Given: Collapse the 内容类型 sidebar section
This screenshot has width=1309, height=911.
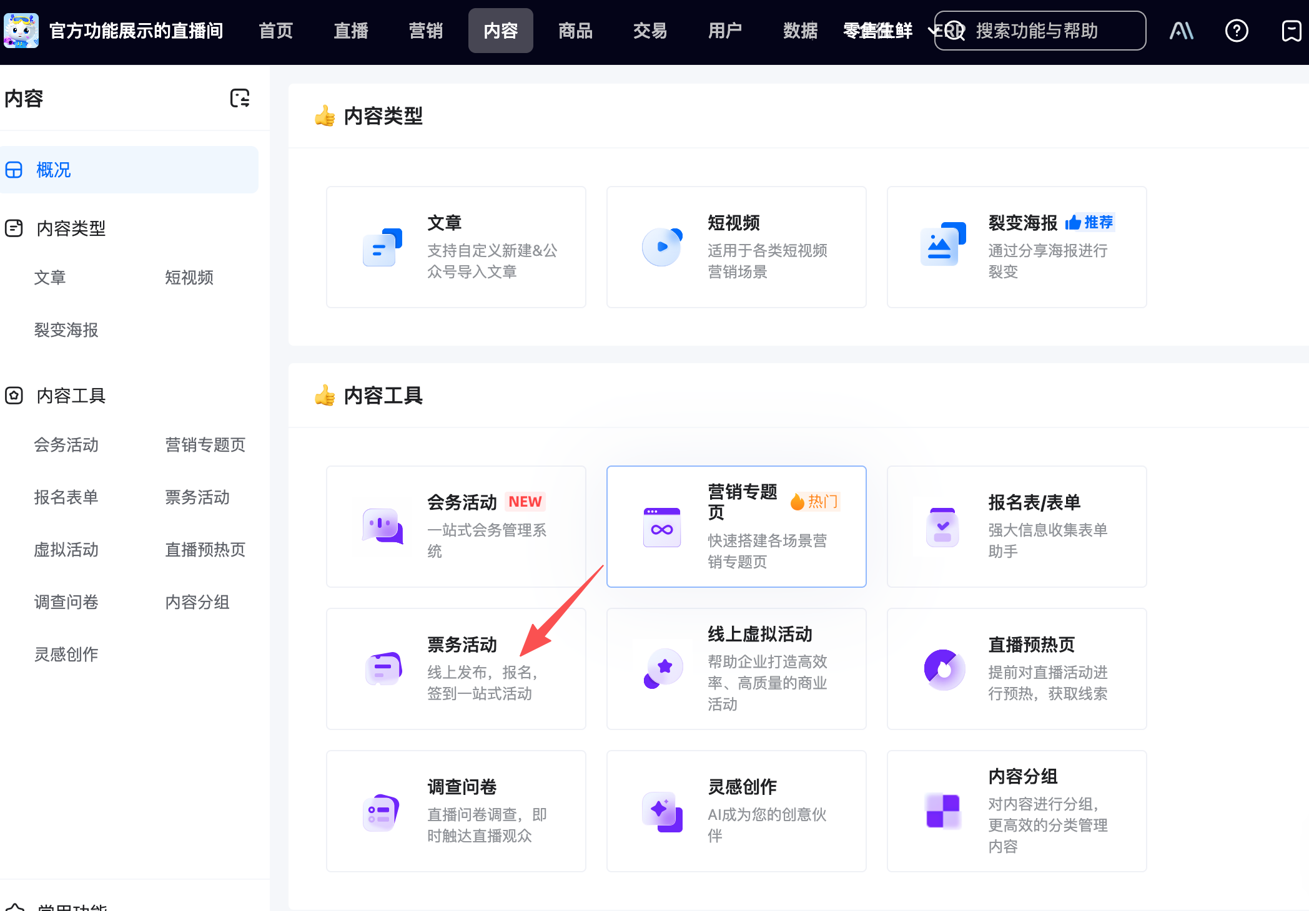Looking at the screenshot, I should pyautogui.click(x=71, y=228).
